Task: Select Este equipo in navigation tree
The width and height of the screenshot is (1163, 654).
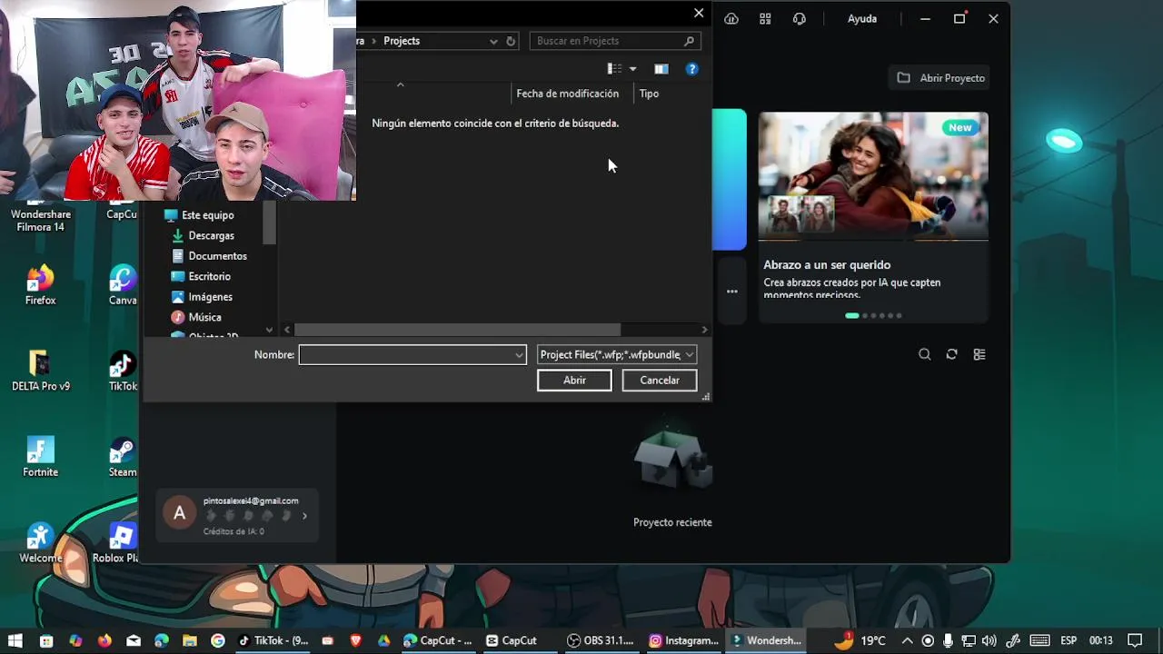Action: [x=207, y=215]
